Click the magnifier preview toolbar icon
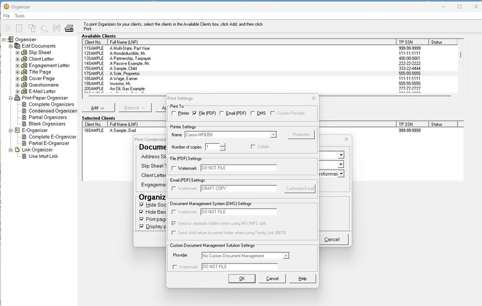 tap(44, 28)
